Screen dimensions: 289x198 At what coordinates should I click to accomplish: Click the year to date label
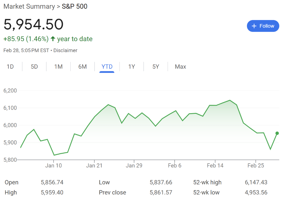pos(75,39)
